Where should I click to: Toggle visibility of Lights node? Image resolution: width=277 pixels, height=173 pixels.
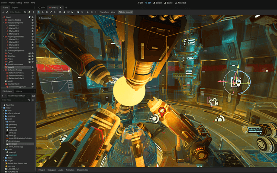click(32, 61)
